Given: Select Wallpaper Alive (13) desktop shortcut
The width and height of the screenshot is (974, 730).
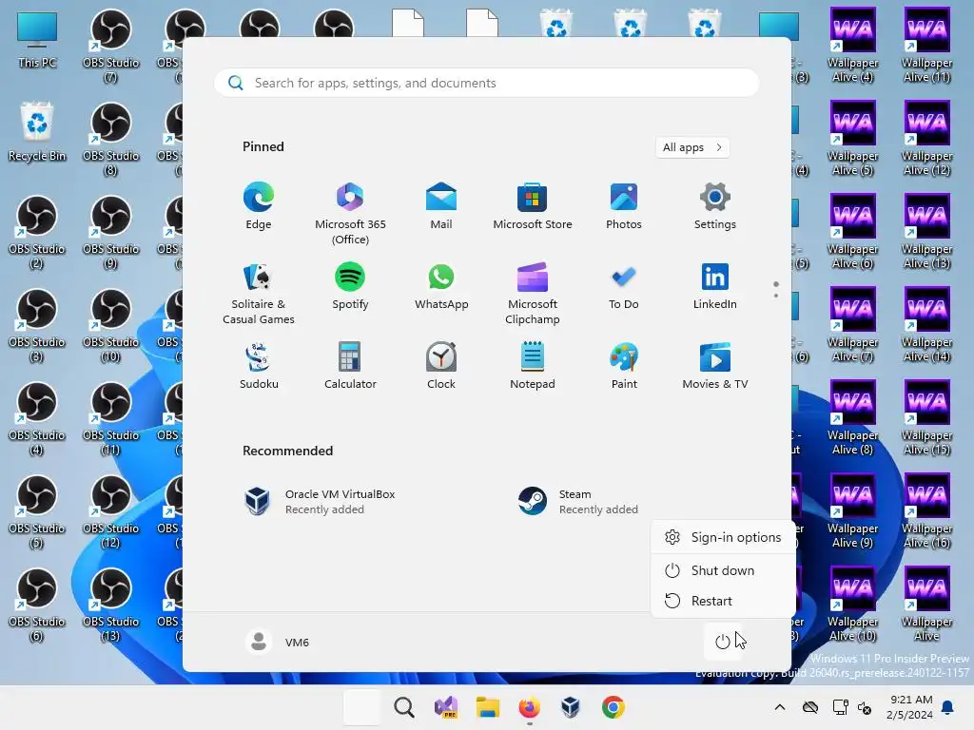Looking at the screenshot, I should point(926,231).
